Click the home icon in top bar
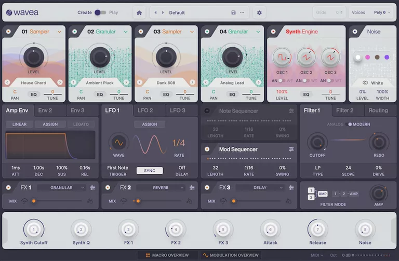Screen dimensions: 399x261 (x=139, y=12)
